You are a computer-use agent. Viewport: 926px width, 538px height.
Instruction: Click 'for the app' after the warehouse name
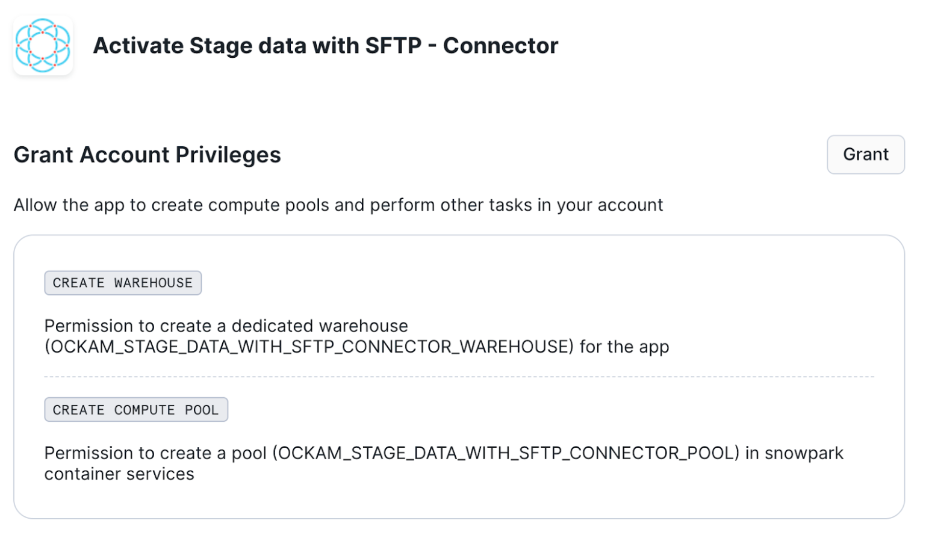coord(624,347)
